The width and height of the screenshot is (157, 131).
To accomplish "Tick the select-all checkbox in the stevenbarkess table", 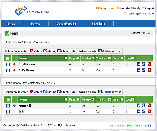I will [x=8, y=99].
